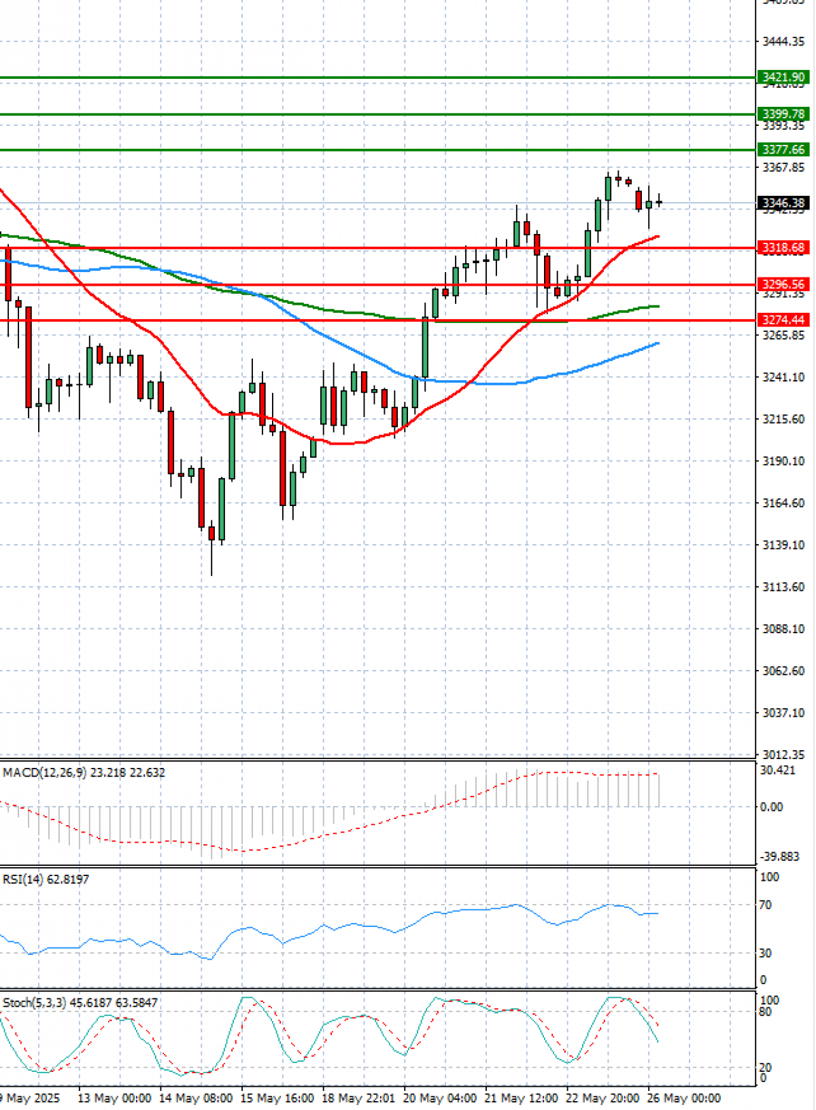Click the 20 May 04:00 time label

click(439, 1098)
